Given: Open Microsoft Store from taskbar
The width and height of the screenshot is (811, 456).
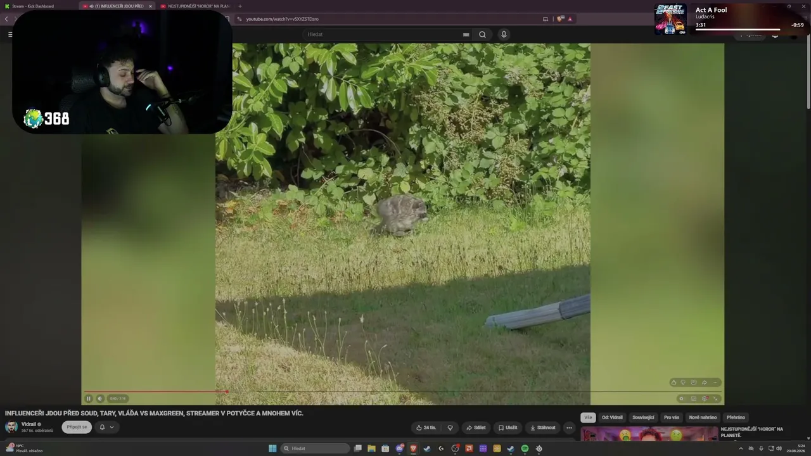Looking at the screenshot, I should click(385, 448).
